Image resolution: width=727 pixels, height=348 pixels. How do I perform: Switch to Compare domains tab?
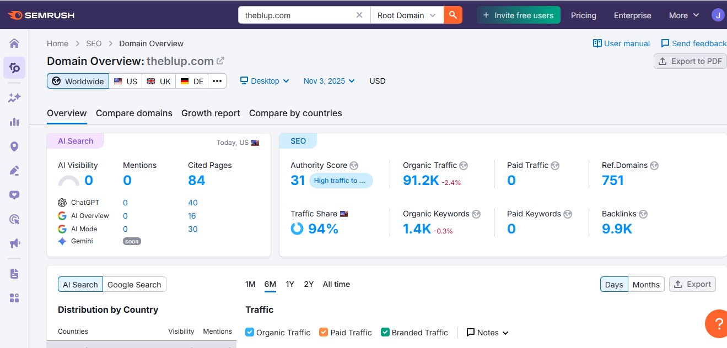tap(134, 113)
